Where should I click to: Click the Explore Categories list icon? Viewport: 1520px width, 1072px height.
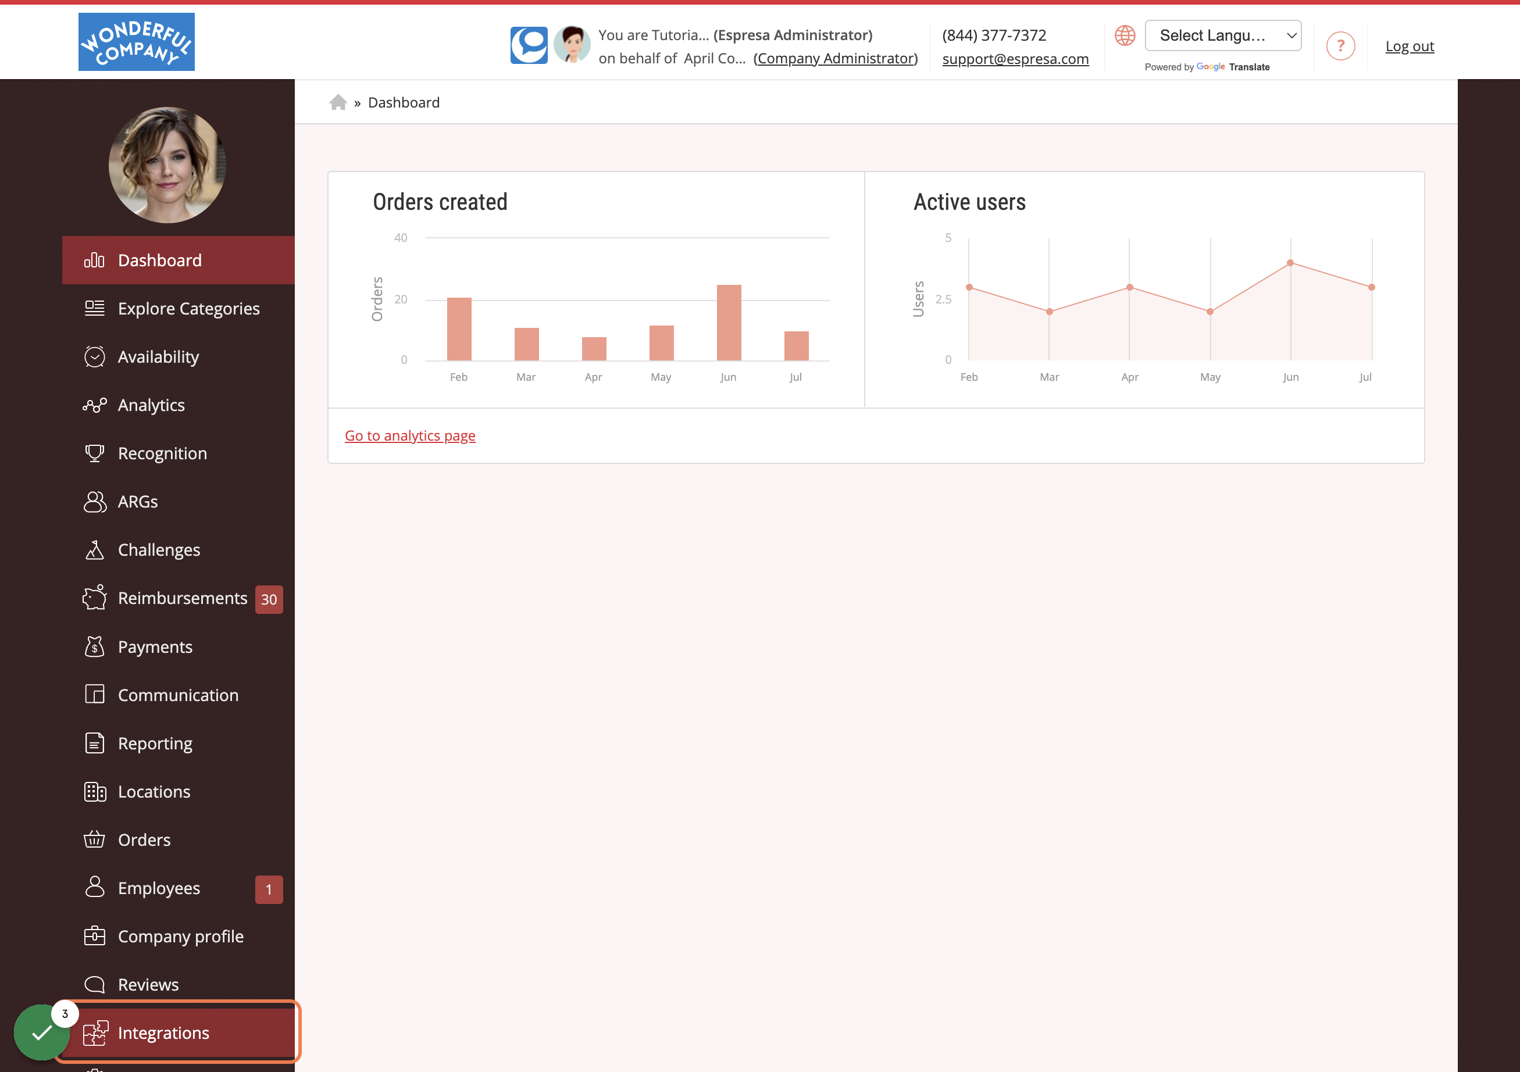[x=94, y=308]
